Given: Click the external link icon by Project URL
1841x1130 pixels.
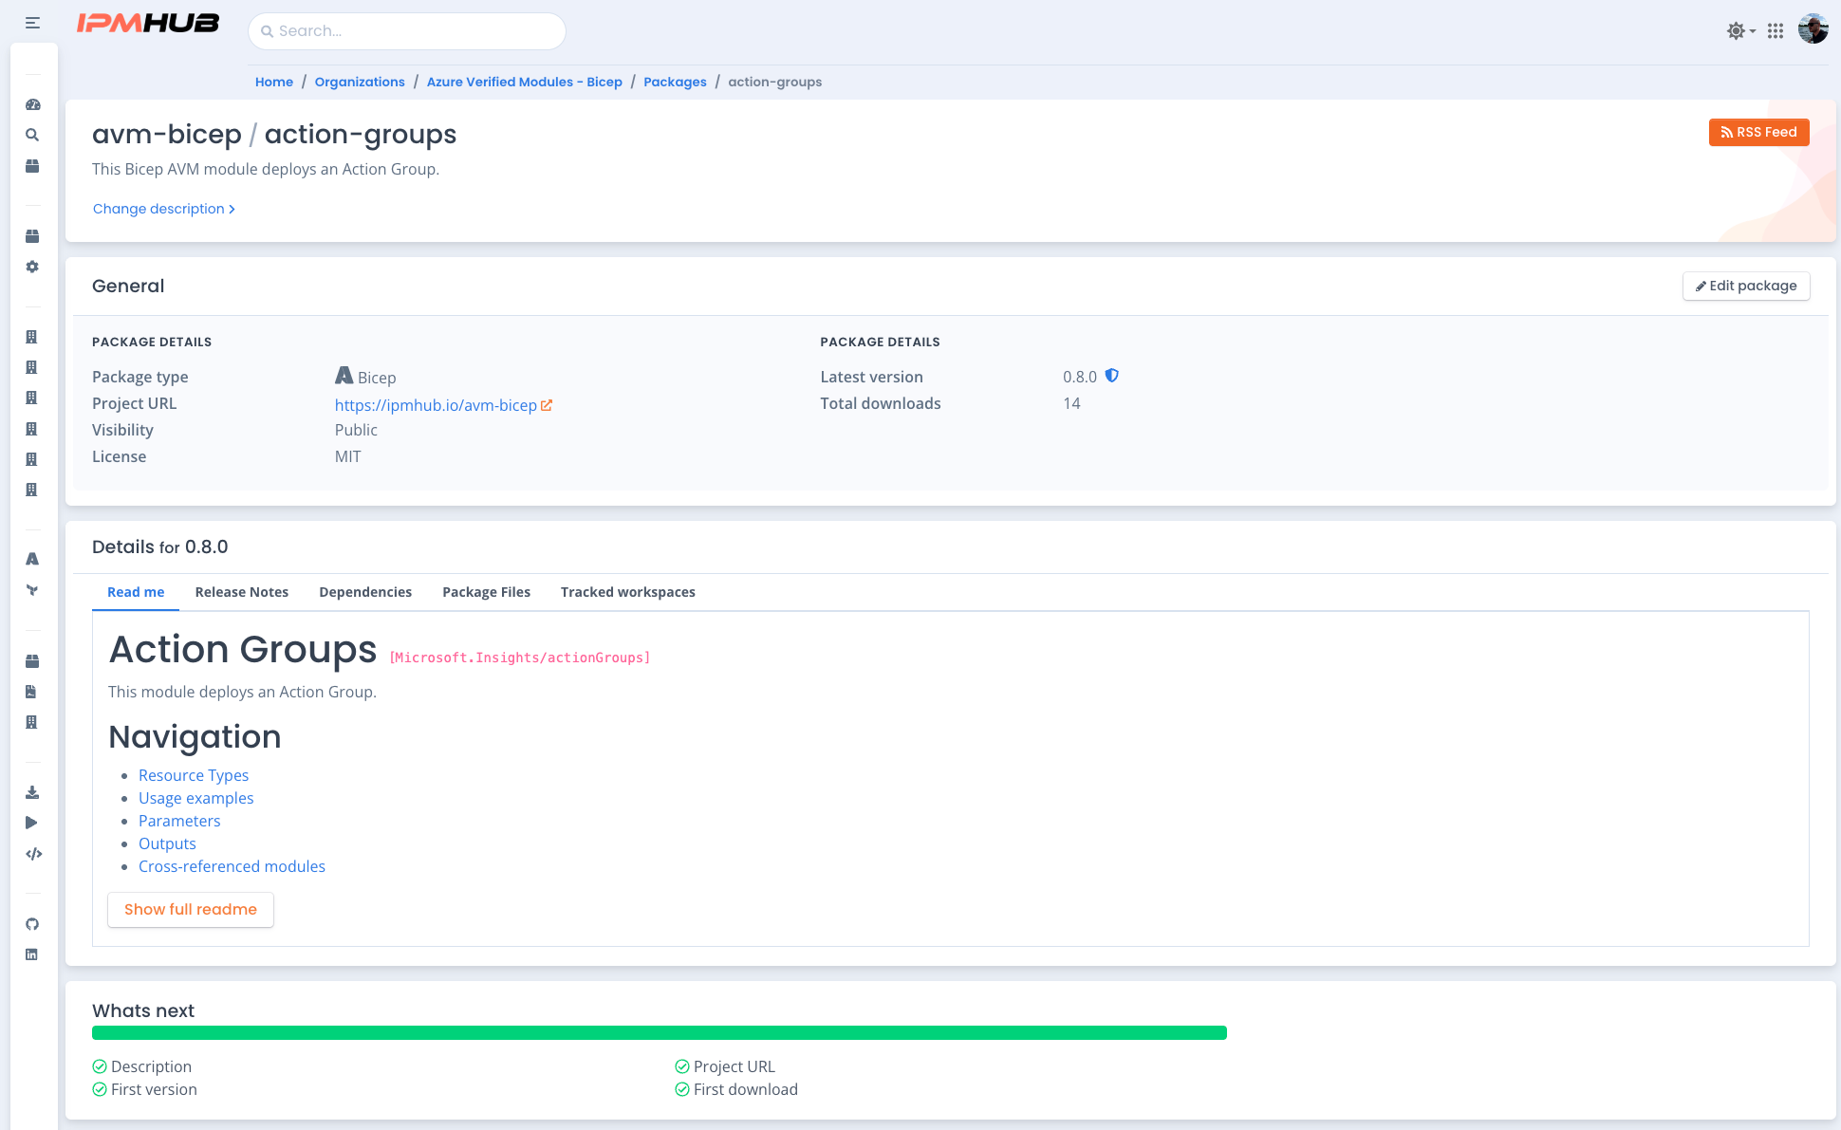Looking at the screenshot, I should point(547,405).
